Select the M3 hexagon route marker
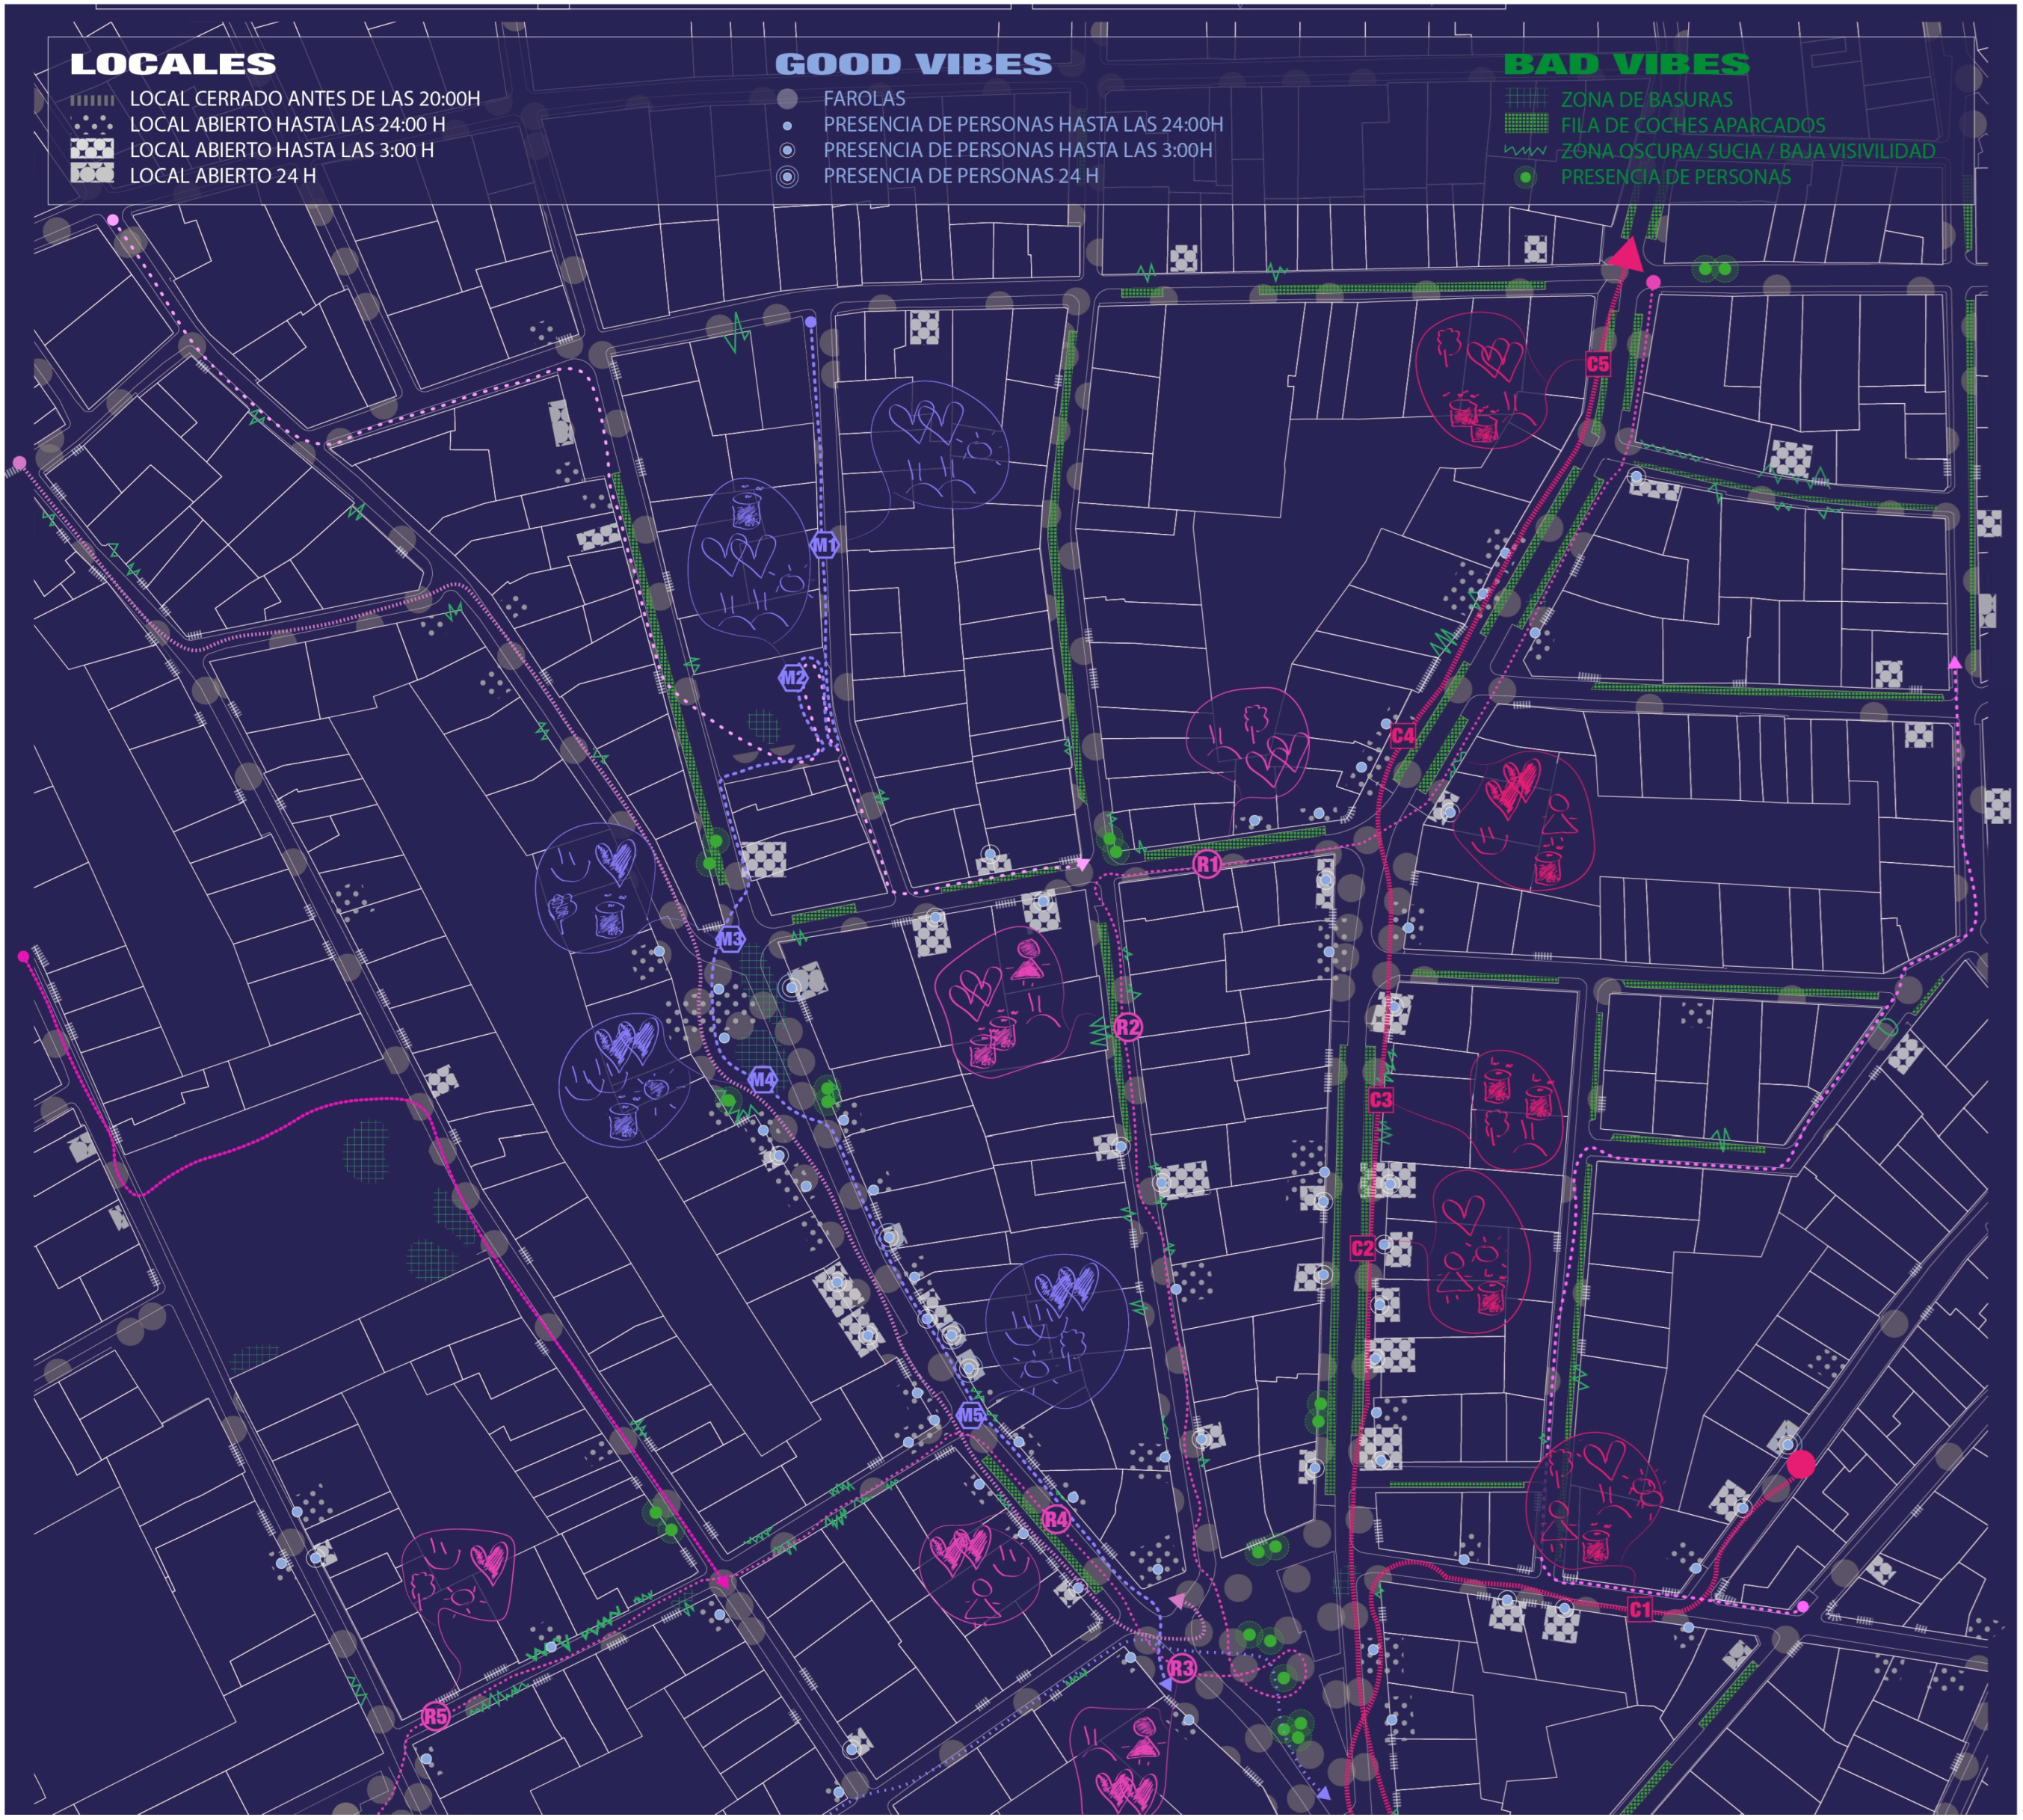The width and height of the screenshot is (2023, 1820). click(730, 939)
